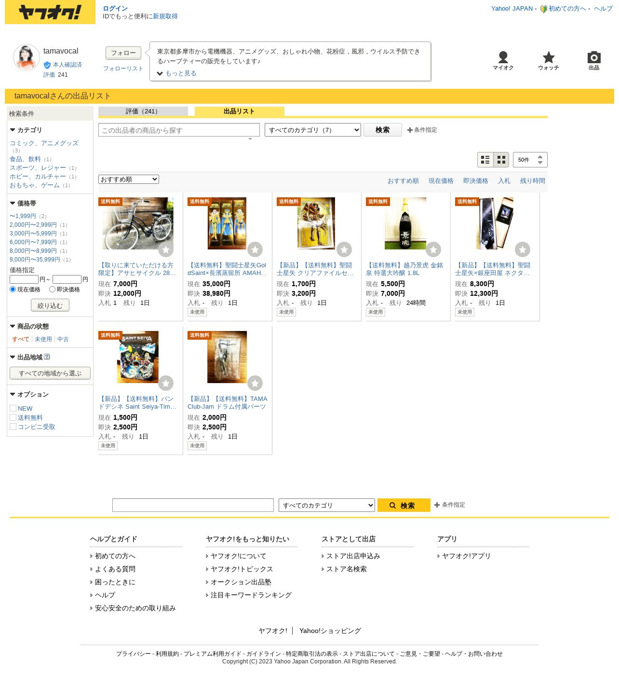Open the おすすめ順 sort dropdown

[129, 179]
